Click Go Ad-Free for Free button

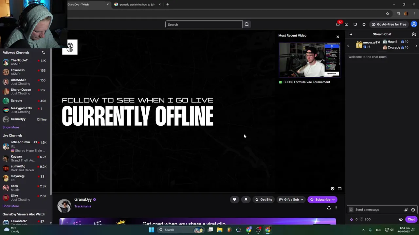tap(389, 24)
